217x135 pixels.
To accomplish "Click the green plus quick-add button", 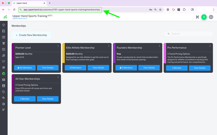I will [x=204, y=17].
